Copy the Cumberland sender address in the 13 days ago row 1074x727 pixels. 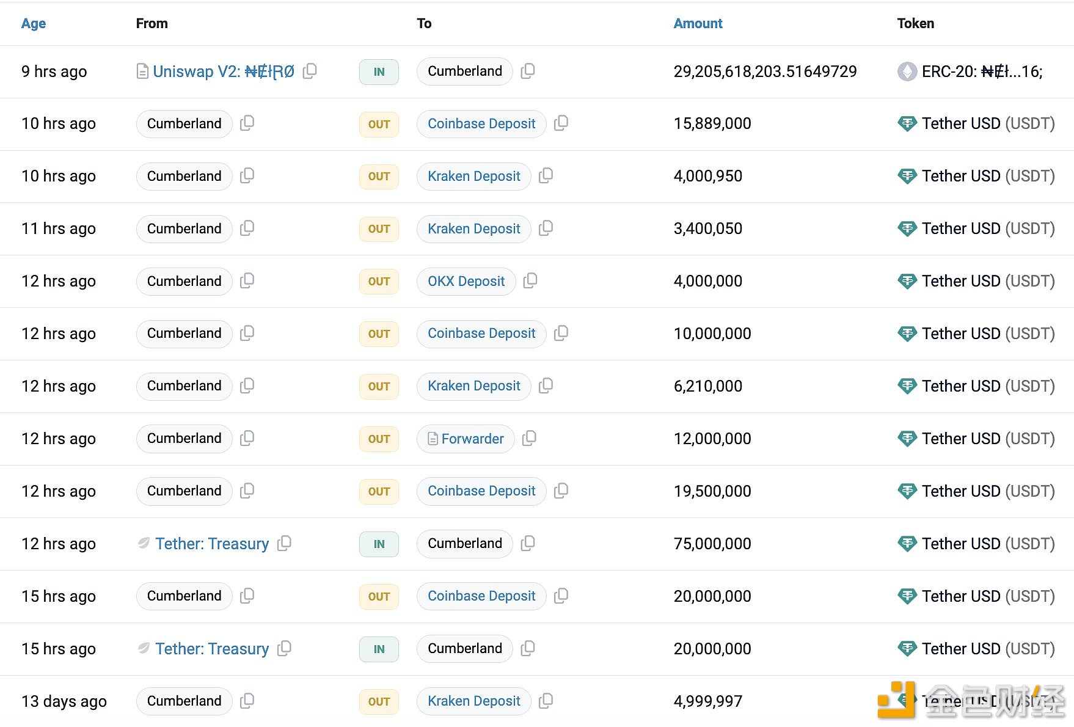pyautogui.click(x=247, y=701)
